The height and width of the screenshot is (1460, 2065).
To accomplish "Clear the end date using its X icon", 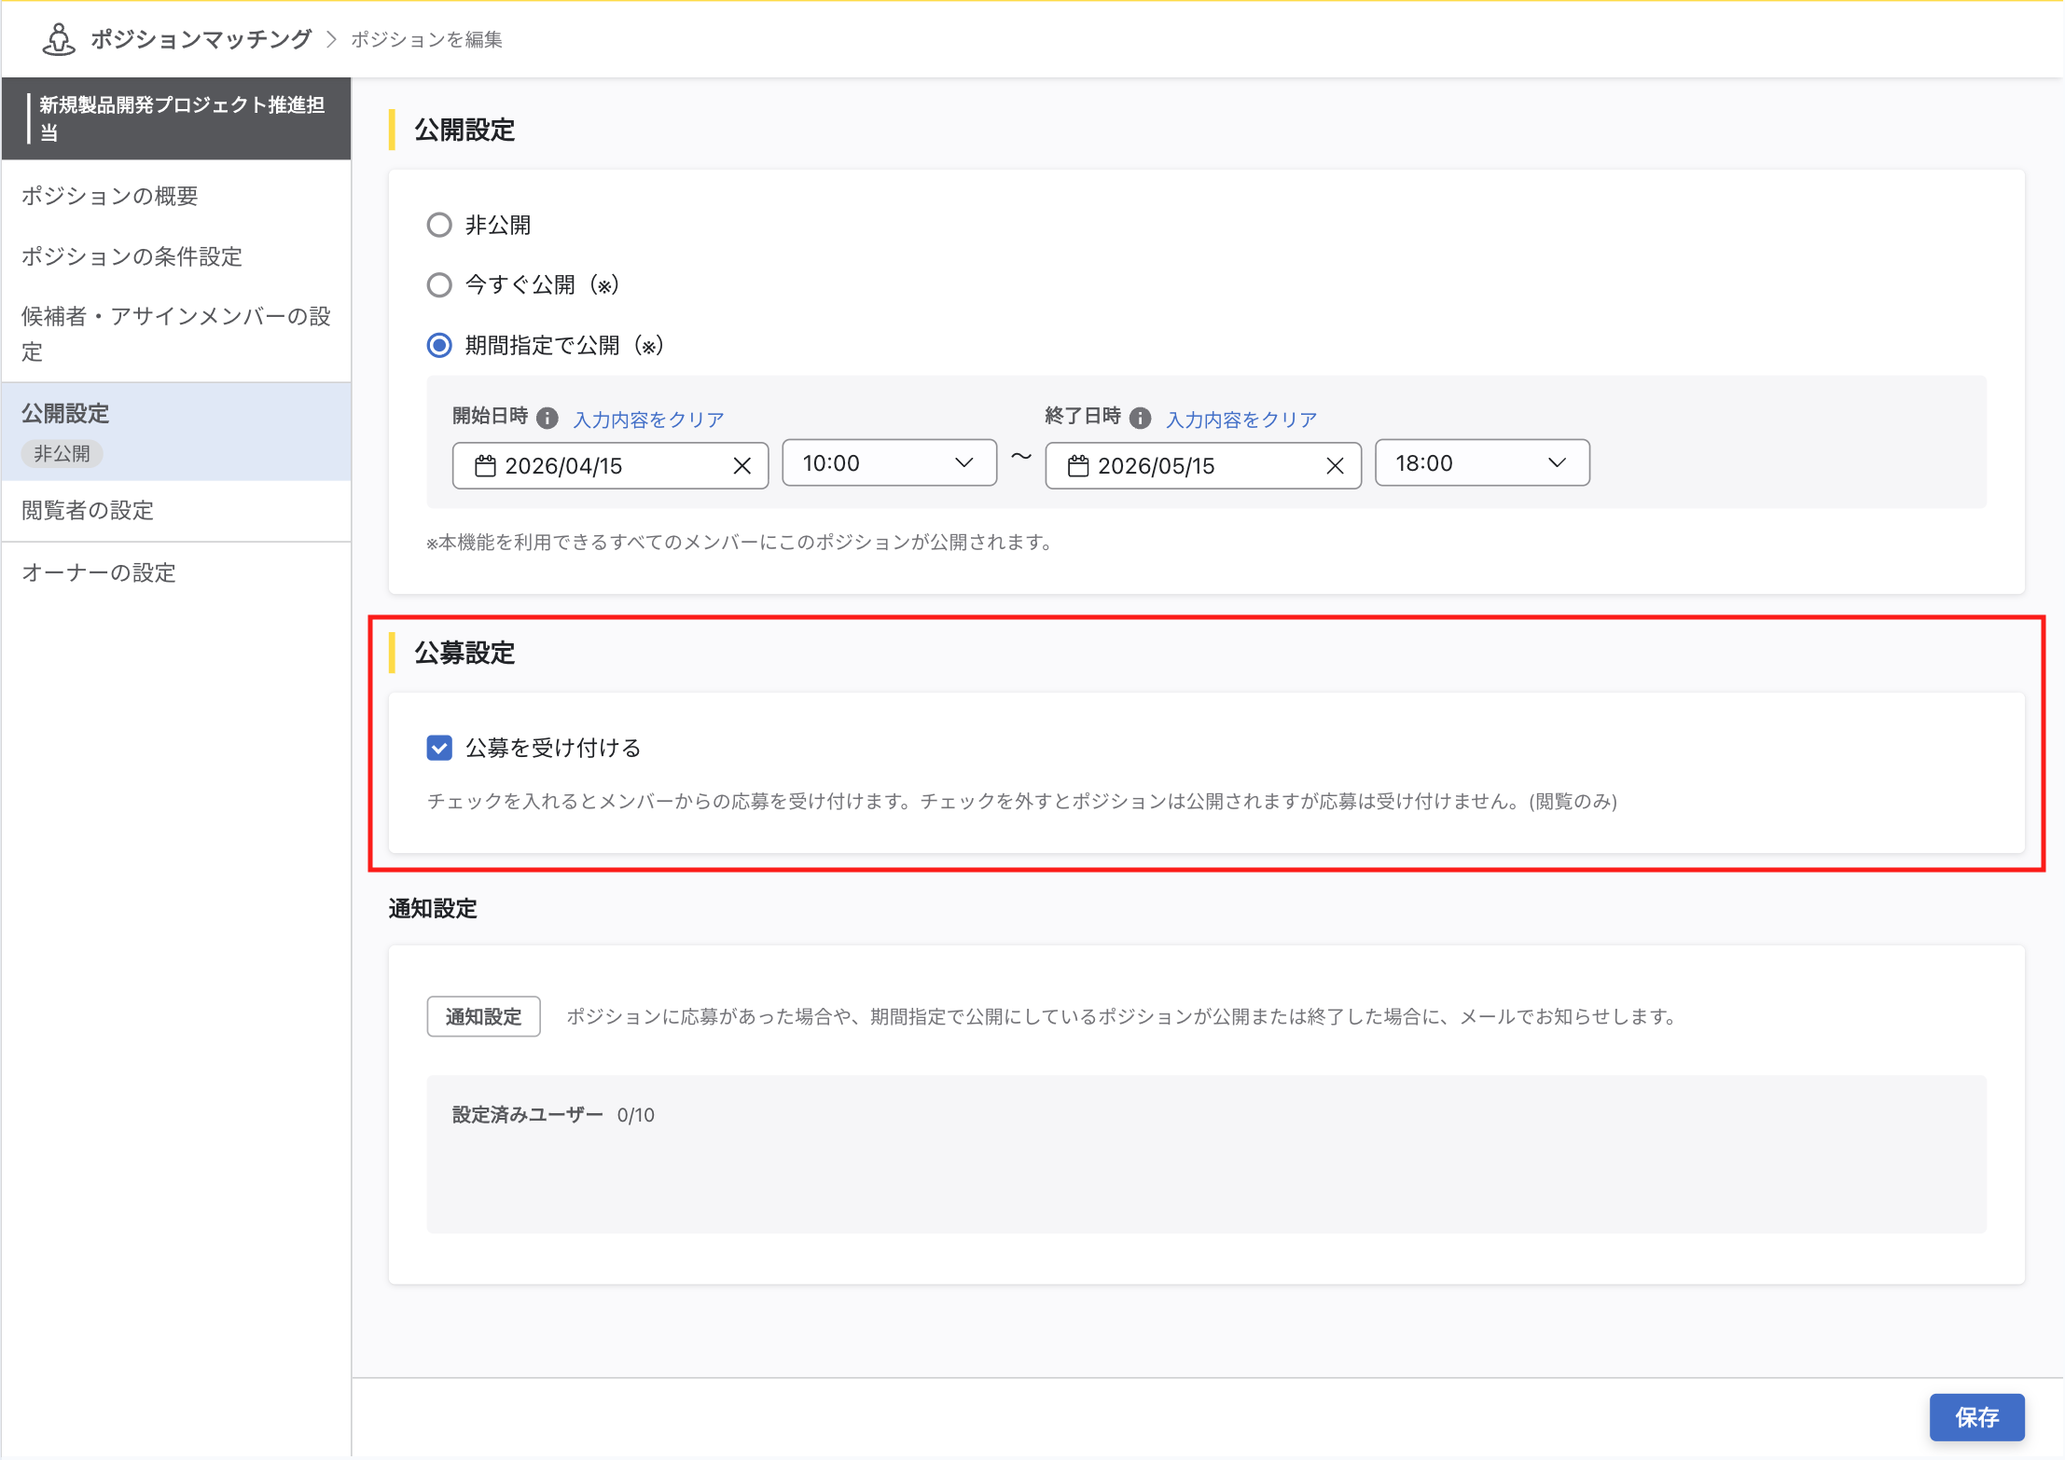I will pos(1336,465).
